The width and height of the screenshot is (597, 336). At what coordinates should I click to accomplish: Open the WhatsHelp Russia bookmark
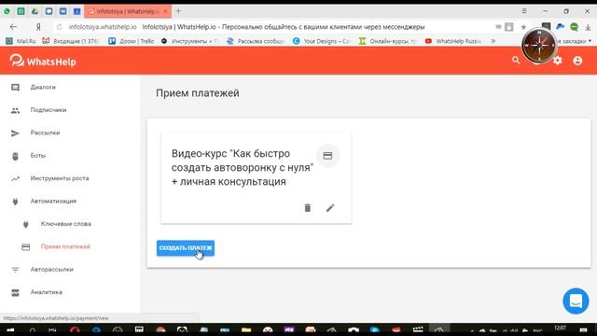click(x=453, y=41)
